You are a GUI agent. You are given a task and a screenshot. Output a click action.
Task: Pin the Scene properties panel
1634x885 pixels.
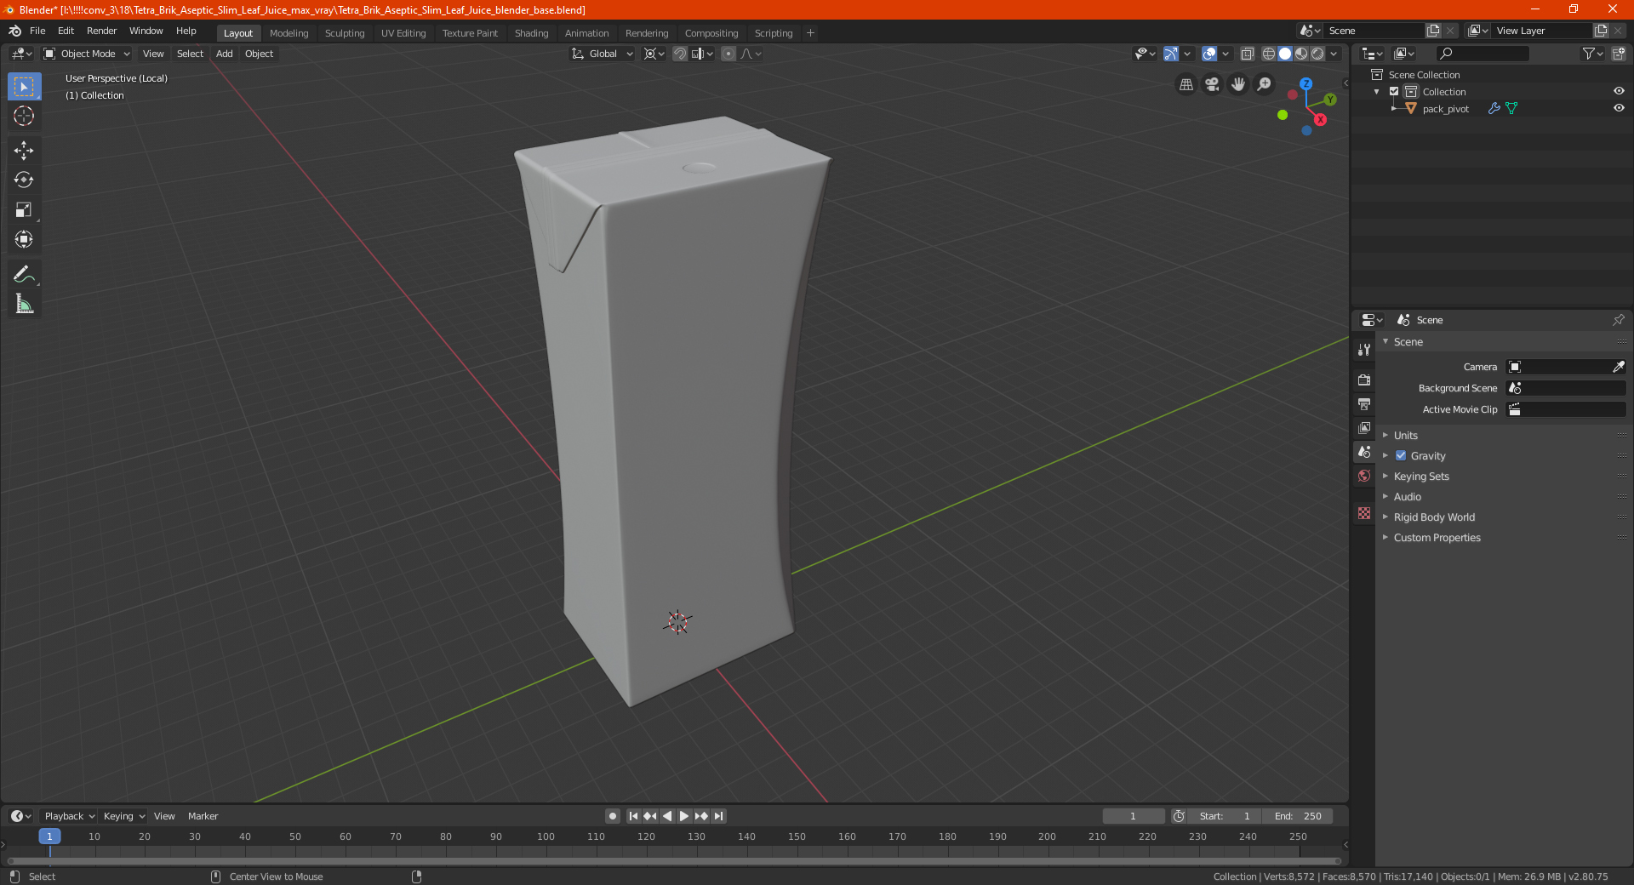pyautogui.click(x=1618, y=320)
